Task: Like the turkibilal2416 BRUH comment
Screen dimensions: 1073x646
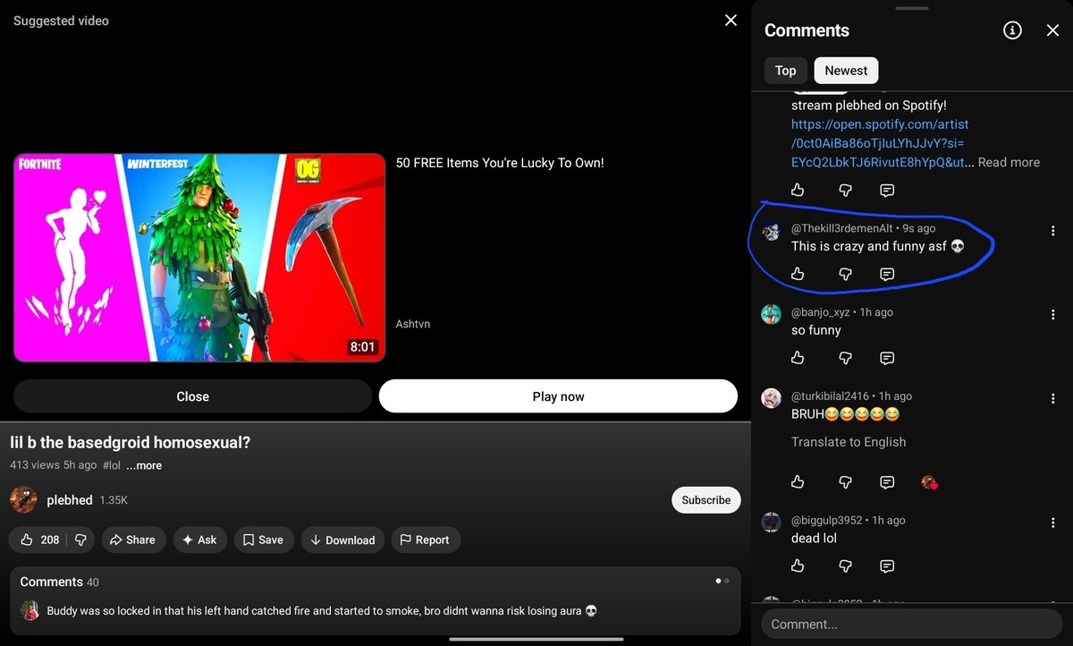Action: [x=798, y=482]
